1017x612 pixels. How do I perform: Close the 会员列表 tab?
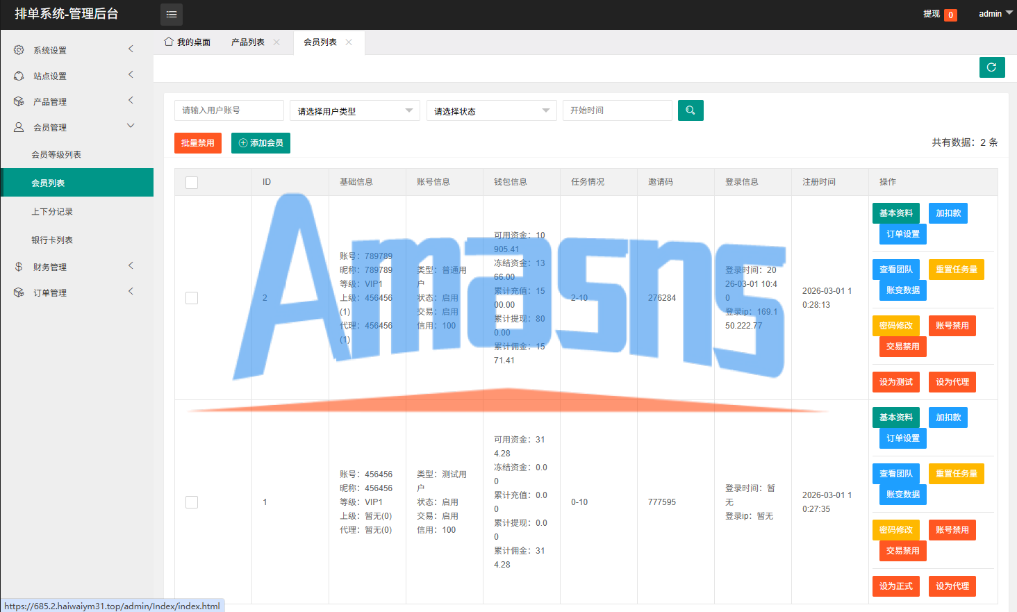coord(349,42)
